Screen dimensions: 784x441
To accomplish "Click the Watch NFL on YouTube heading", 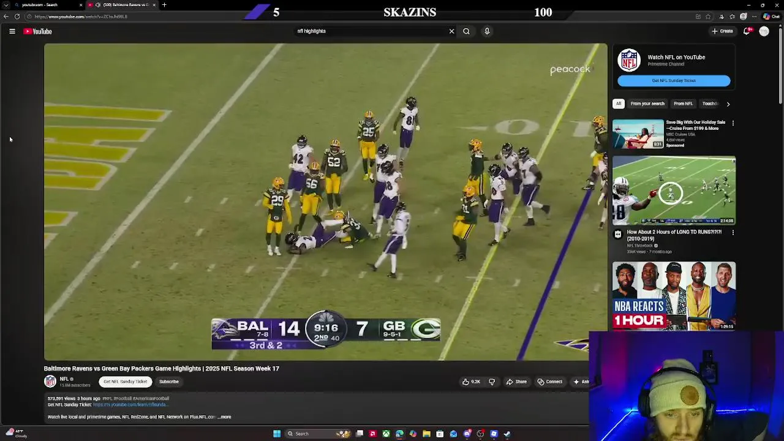I will pos(676,58).
